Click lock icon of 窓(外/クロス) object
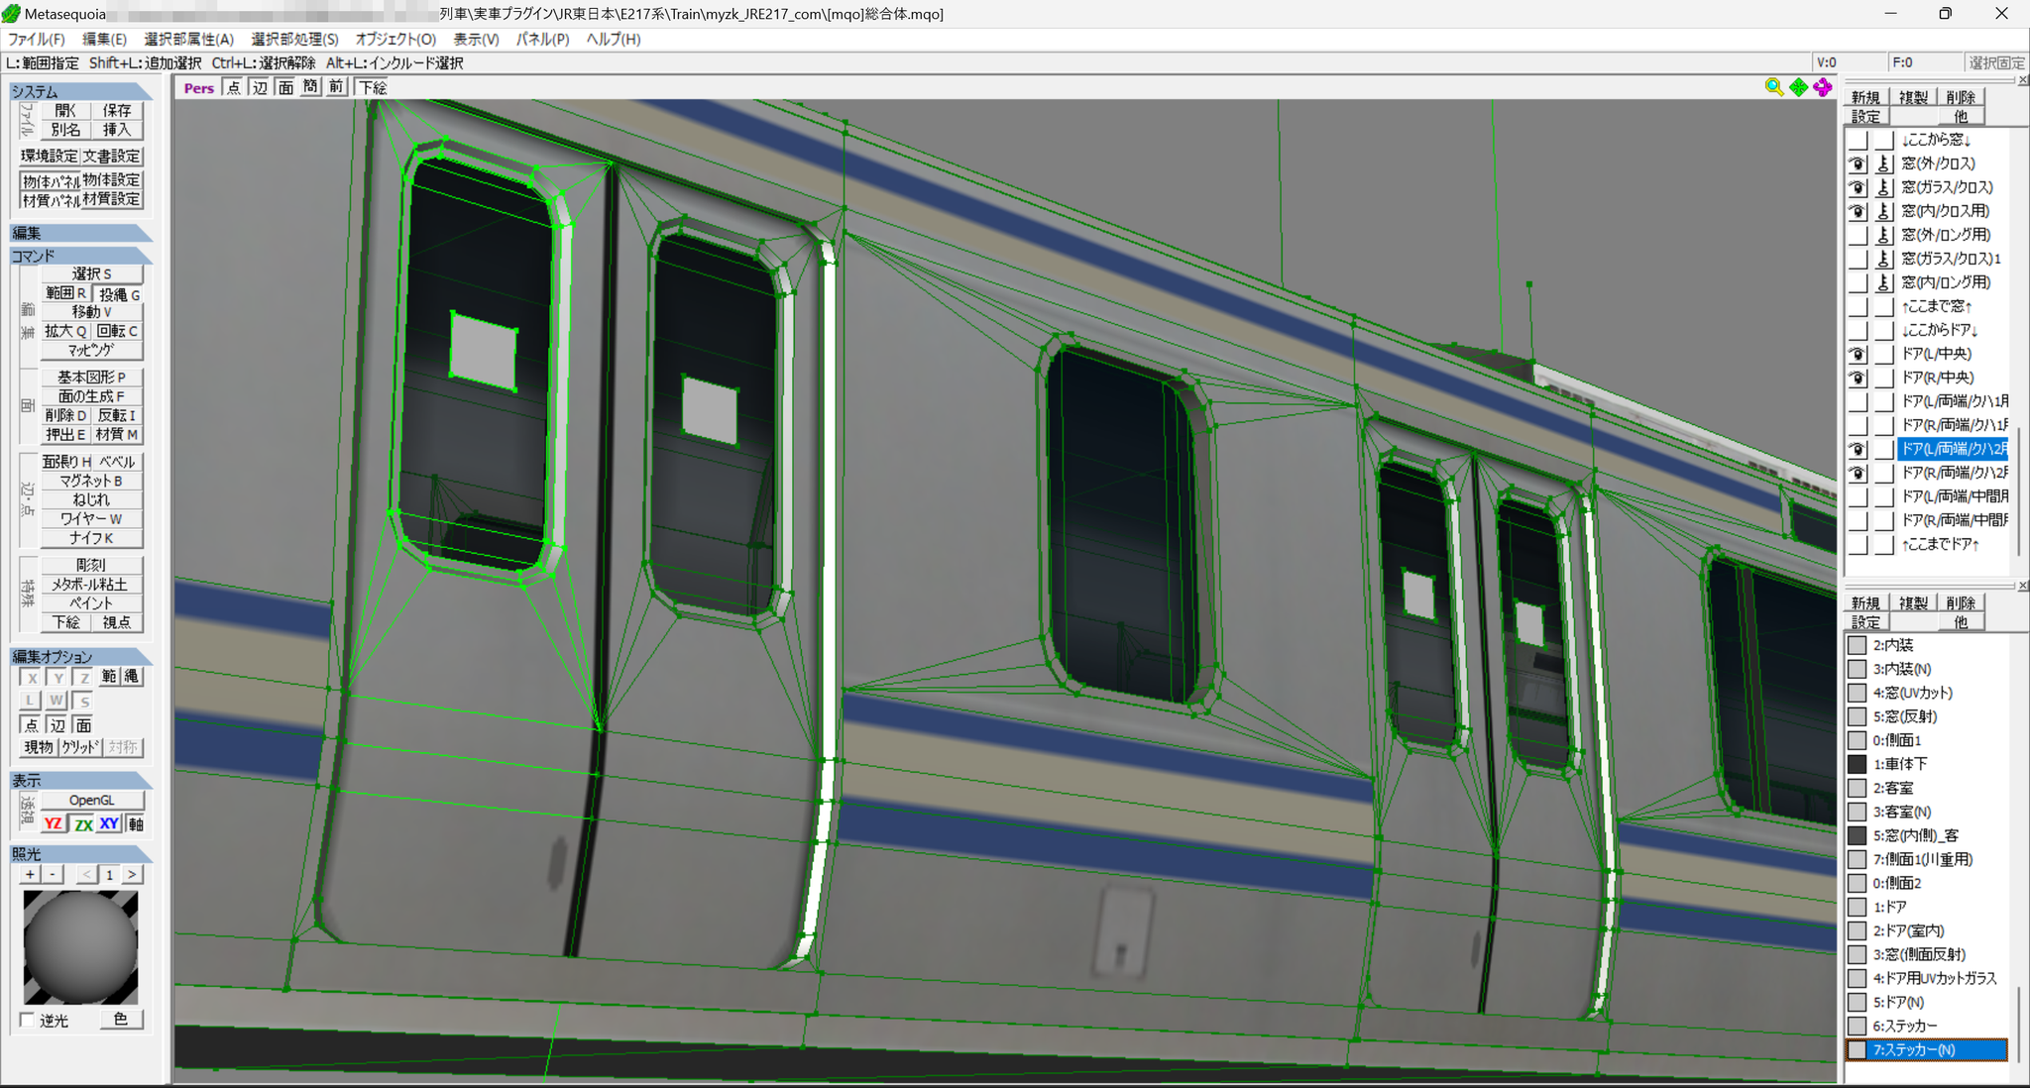Image resolution: width=2030 pixels, height=1088 pixels. 1884,163
